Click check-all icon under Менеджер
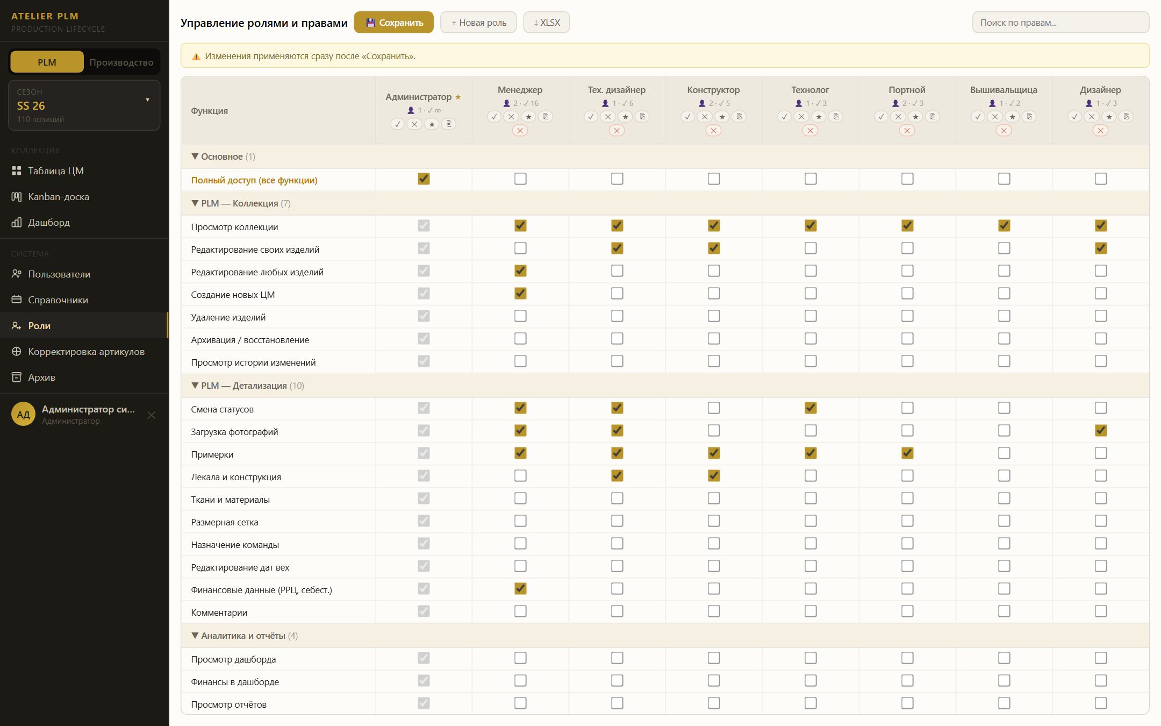1161x726 pixels. [x=494, y=117]
